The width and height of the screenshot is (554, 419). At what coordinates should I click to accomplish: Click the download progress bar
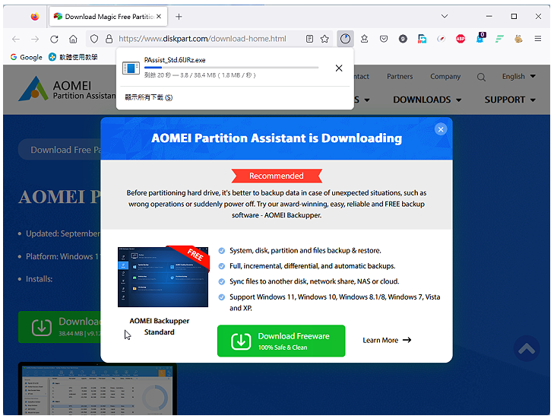(232, 67)
